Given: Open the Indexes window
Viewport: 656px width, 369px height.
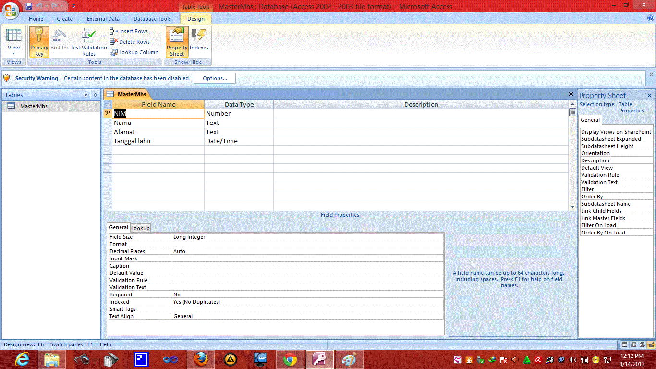Looking at the screenshot, I should (x=199, y=42).
